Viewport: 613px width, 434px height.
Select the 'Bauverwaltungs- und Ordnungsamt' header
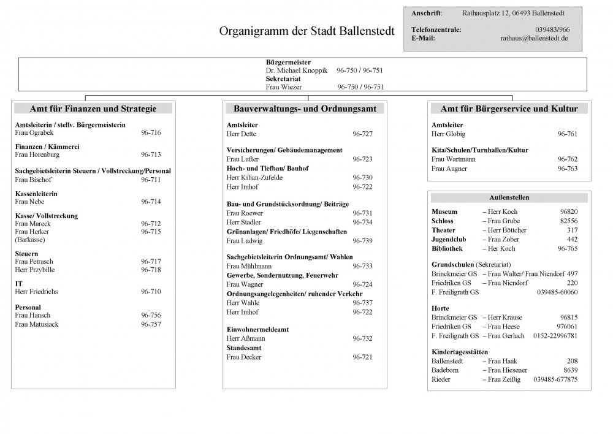tap(305, 109)
